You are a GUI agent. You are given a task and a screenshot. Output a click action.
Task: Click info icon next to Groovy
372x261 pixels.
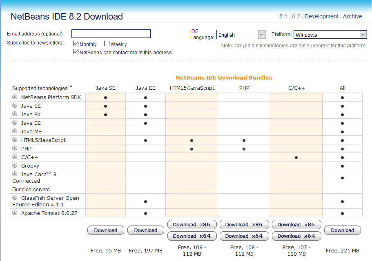click(15, 166)
